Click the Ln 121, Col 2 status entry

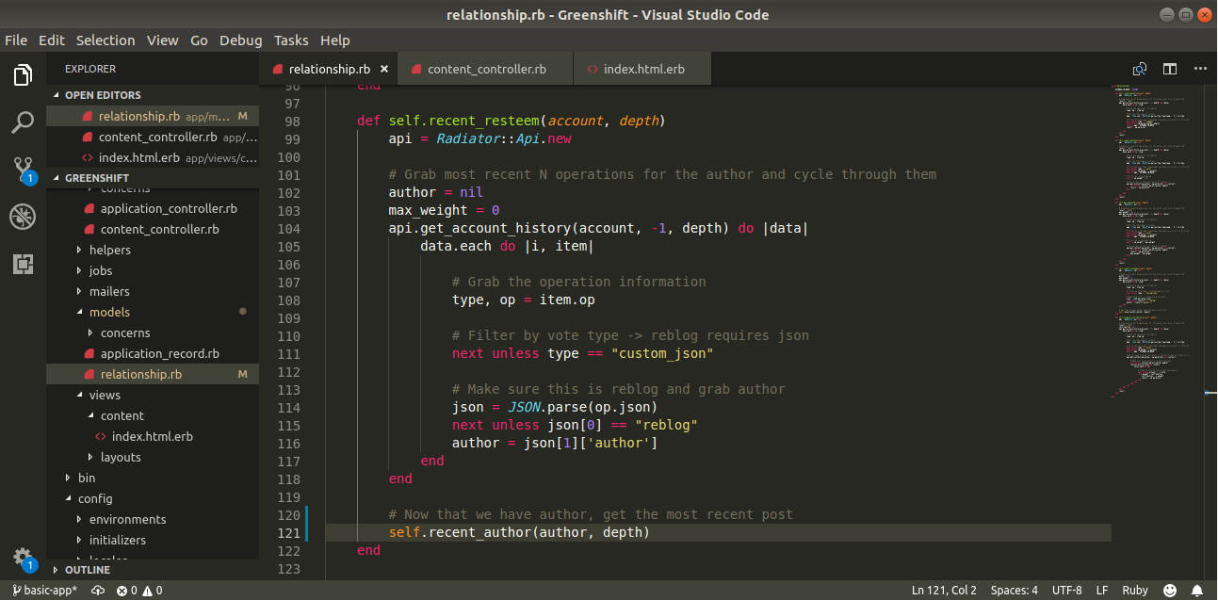point(944,590)
